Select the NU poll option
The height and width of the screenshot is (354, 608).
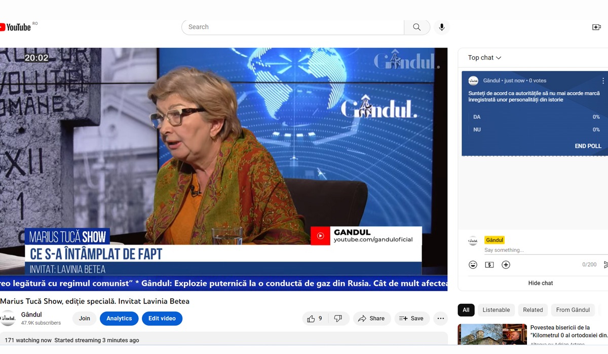(536, 130)
